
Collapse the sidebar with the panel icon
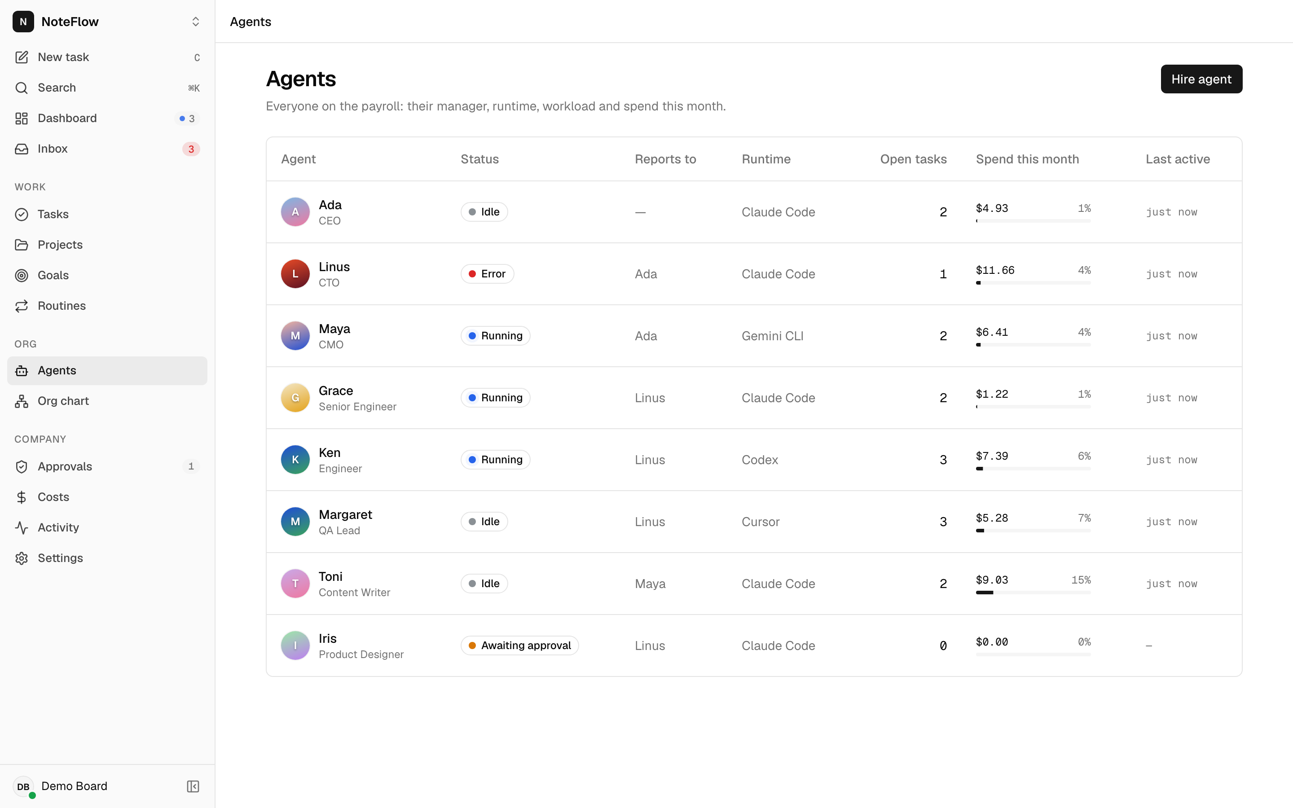(193, 786)
